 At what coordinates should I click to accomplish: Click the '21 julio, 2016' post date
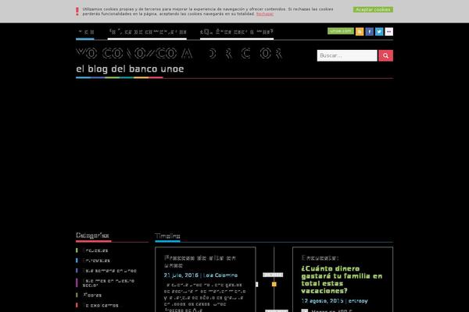[181, 275]
